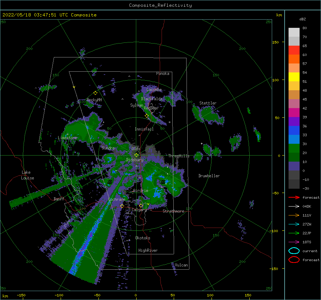The height and width of the screenshot is (300, 321).
Task: Click the magenta 18TS arrow legend icon
Action: [294, 242]
